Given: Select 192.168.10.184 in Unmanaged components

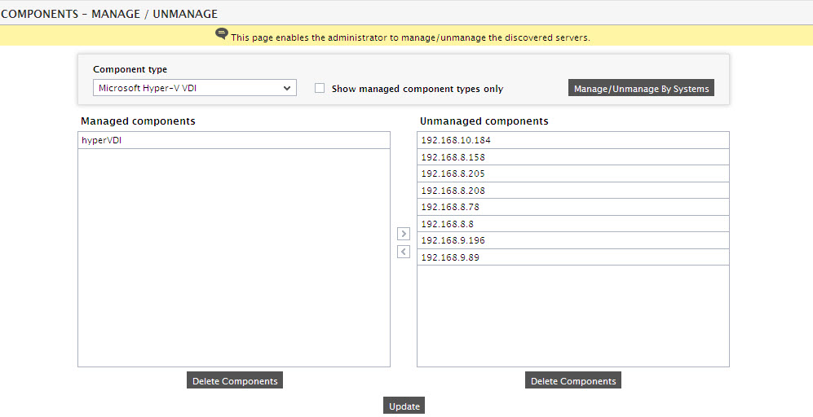Looking at the screenshot, I should click(573, 140).
